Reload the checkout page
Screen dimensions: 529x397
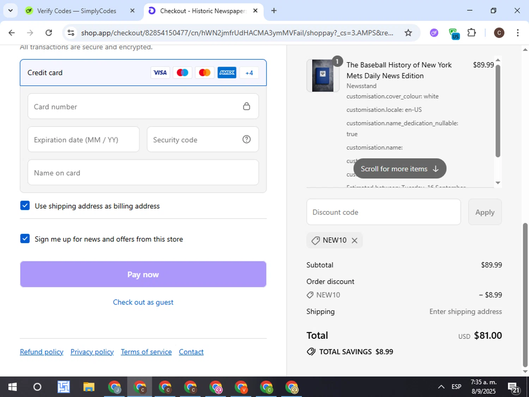click(x=49, y=33)
